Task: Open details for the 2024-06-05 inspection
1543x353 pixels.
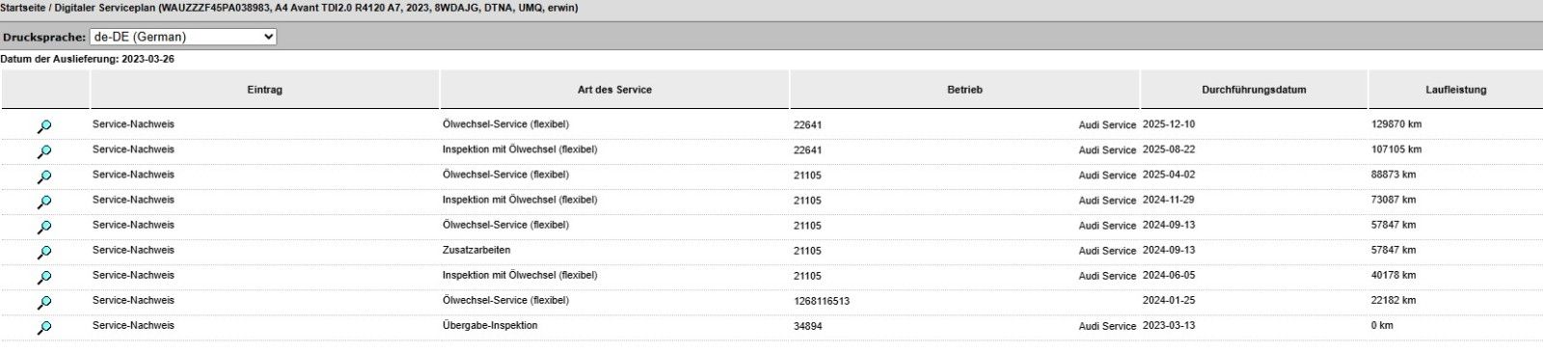Action: click(x=44, y=277)
